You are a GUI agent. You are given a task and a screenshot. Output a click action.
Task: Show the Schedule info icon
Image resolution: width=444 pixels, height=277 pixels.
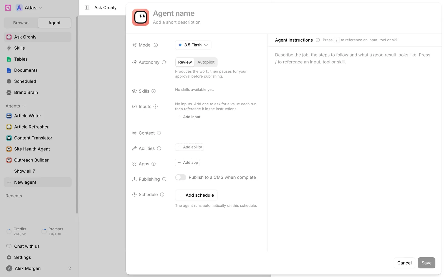coord(162,195)
